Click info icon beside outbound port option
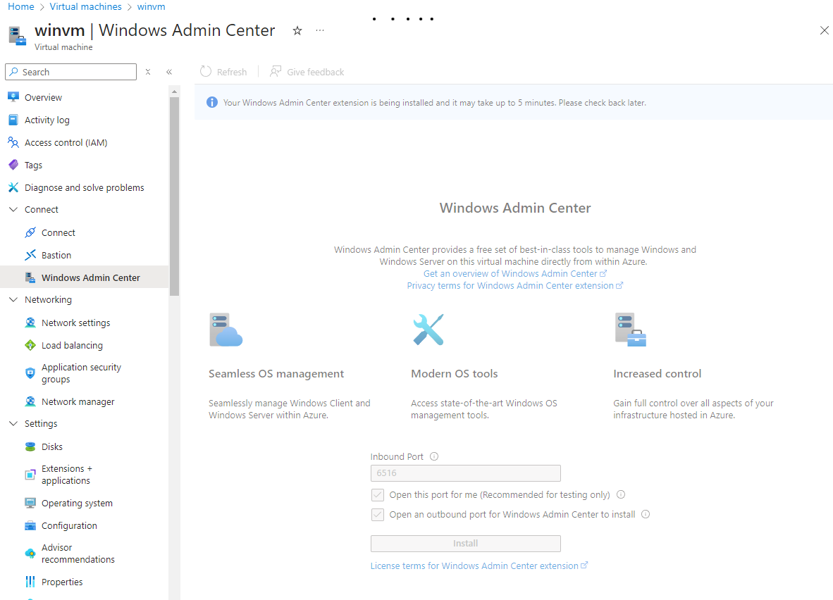833x600 pixels. point(646,514)
